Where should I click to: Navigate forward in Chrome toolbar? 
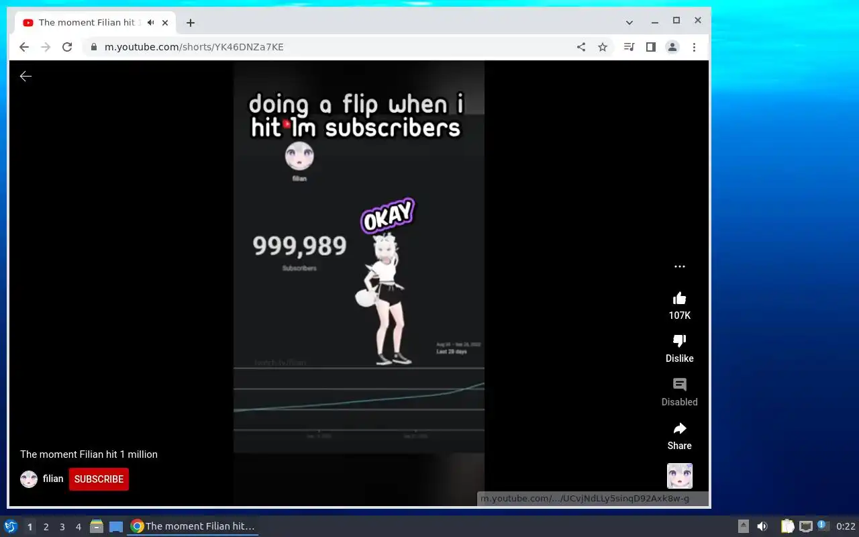tap(46, 47)
